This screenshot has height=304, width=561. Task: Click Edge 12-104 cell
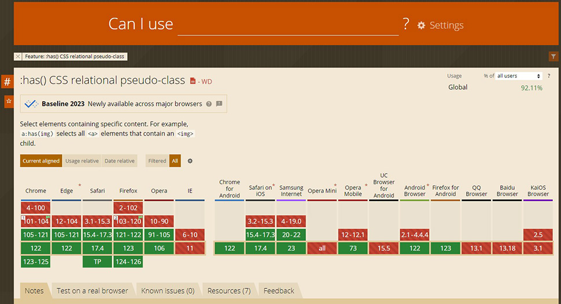point(67,221)
